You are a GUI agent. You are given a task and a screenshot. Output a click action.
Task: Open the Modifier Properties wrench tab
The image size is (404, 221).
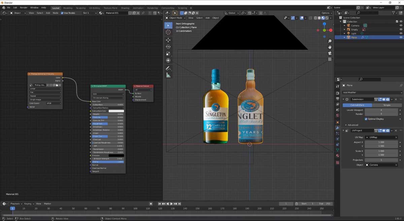click(x=337, y=128)
